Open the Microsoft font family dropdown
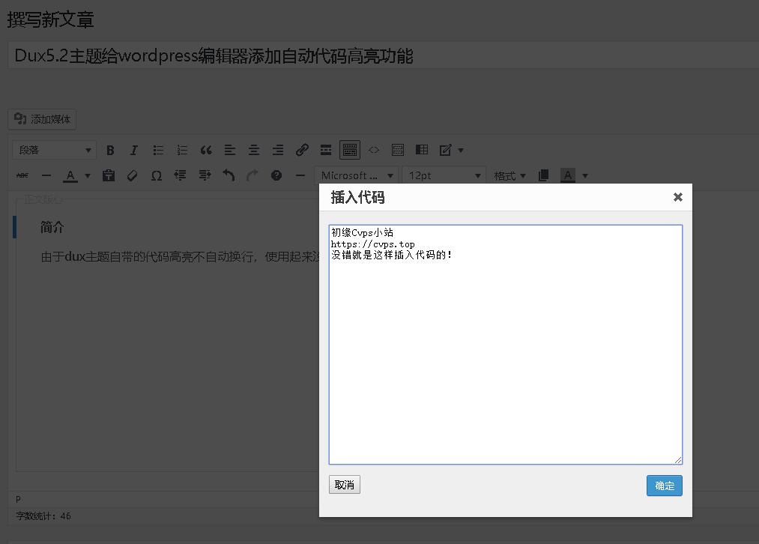The width and height of the screenshot is (759, 544). click(x=355, y=175)
